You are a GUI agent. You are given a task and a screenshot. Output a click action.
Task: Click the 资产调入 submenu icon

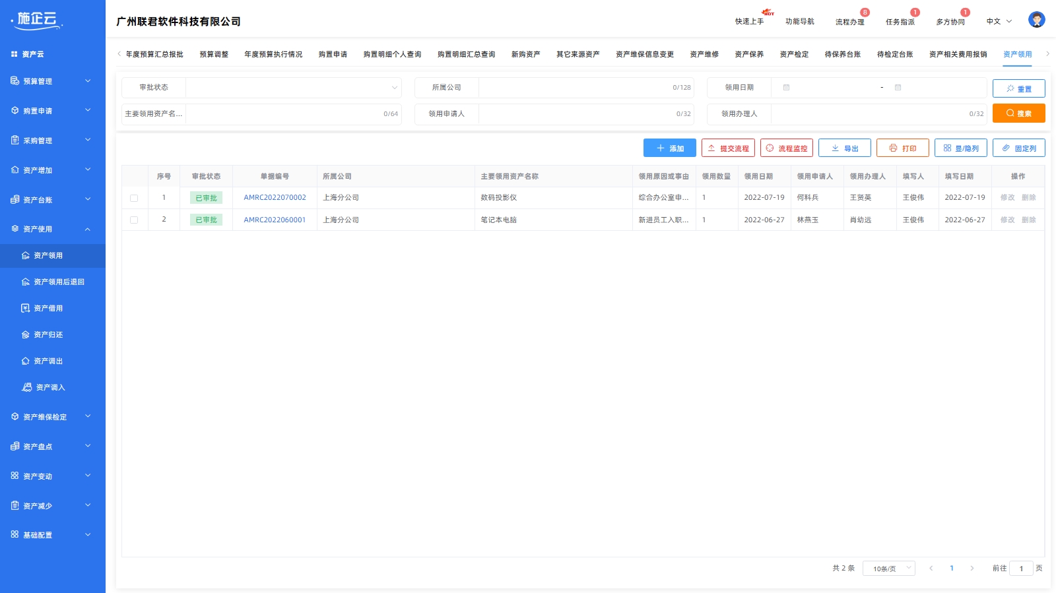pos(26,387)
